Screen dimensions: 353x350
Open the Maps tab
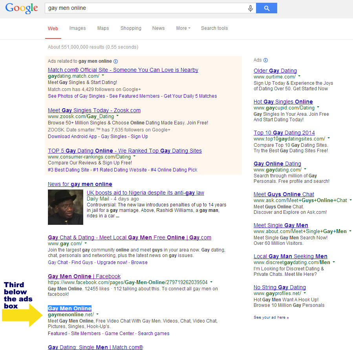103,28
